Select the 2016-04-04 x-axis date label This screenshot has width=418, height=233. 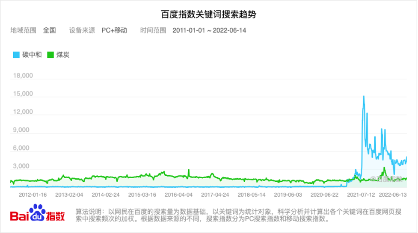coord(178,195)
